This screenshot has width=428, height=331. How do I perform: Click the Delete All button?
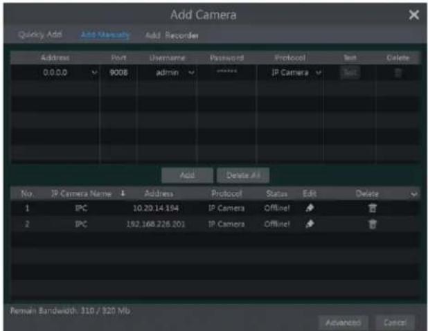243,175
